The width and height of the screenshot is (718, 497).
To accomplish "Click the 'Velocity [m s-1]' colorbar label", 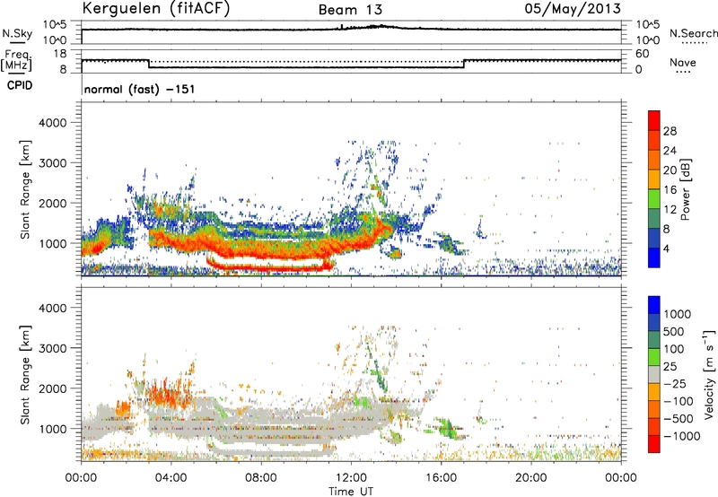I will (709, 374).
